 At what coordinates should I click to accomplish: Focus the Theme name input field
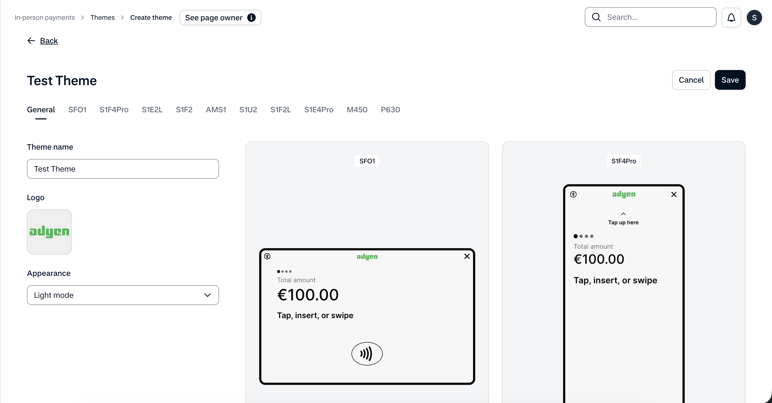tap(123, 169)
